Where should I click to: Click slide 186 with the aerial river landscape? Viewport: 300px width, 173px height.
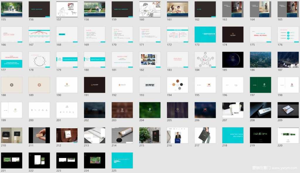(260, 60)
